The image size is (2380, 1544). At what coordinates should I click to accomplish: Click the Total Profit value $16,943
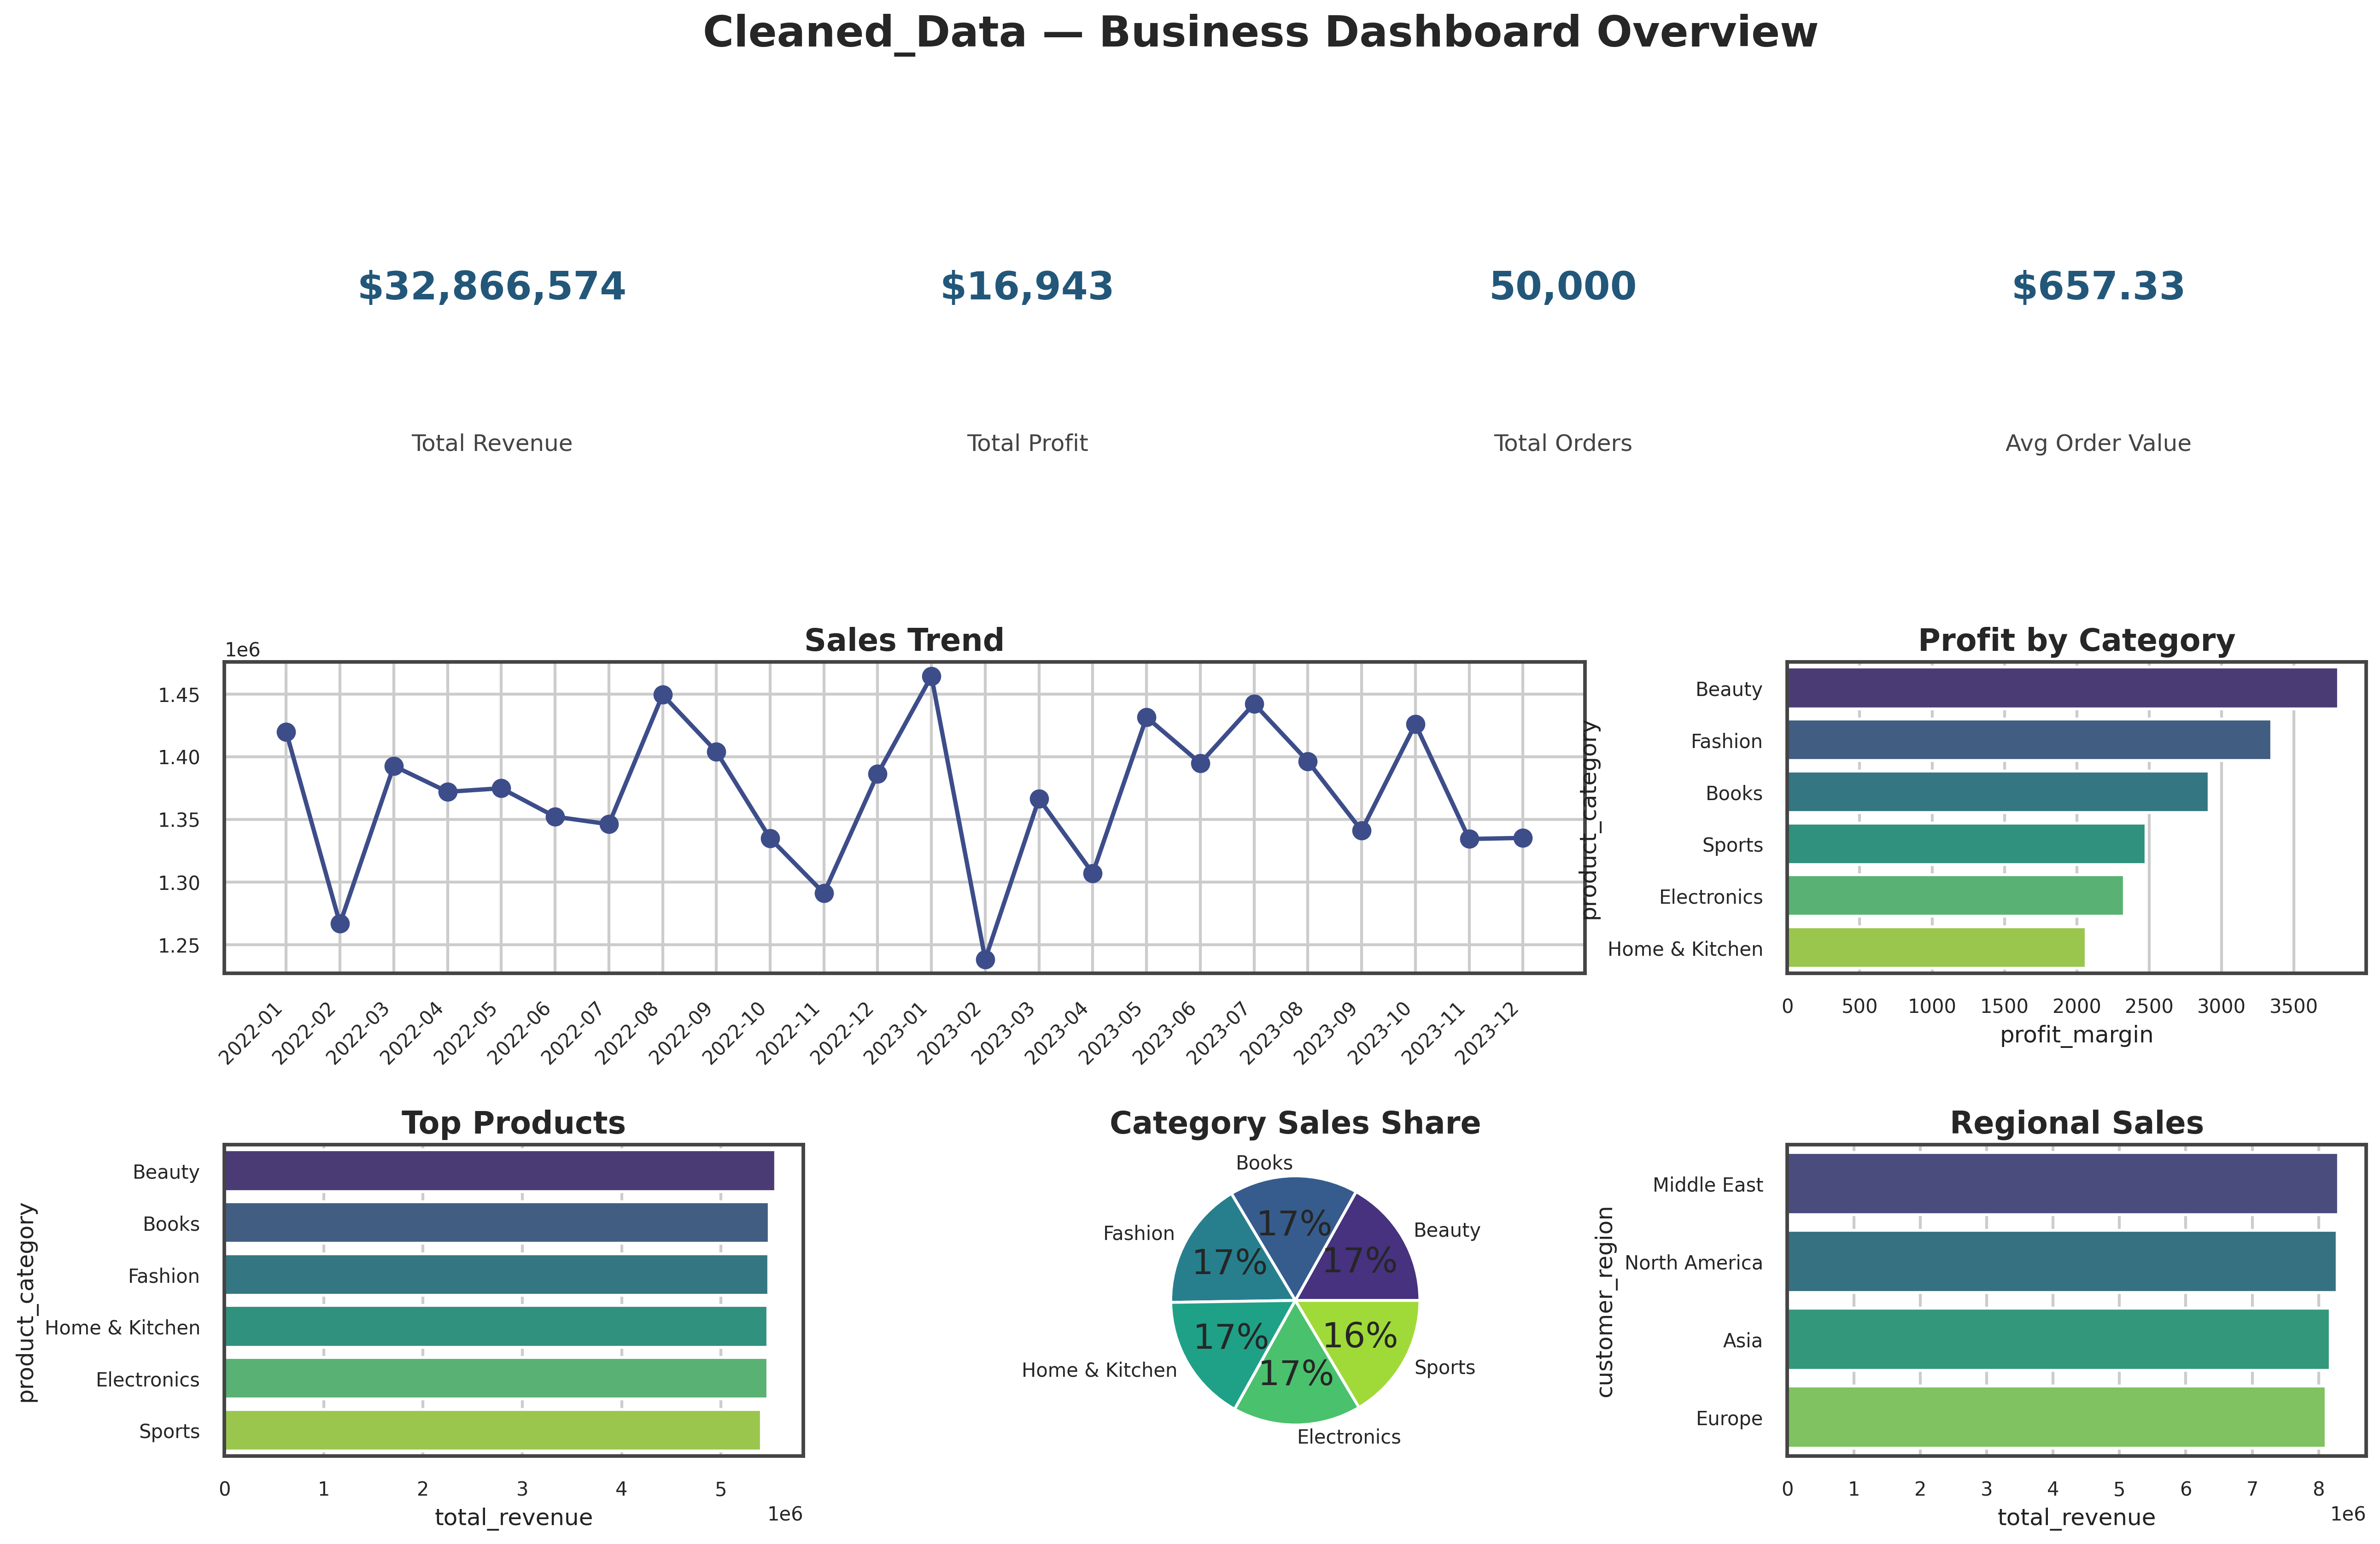pyautogui.click(x=1027, y=287)
